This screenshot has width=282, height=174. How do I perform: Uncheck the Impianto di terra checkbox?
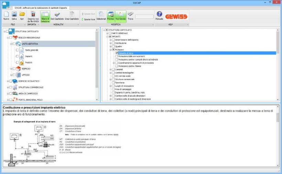[117, 53]
